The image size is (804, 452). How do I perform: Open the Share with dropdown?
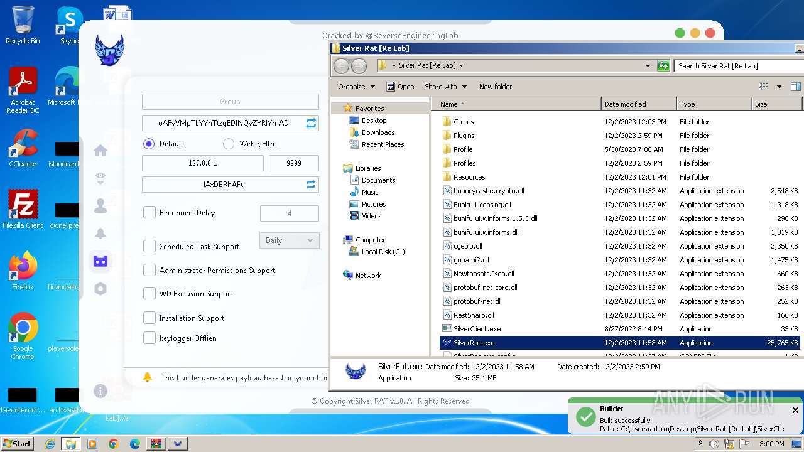point(445,87)
